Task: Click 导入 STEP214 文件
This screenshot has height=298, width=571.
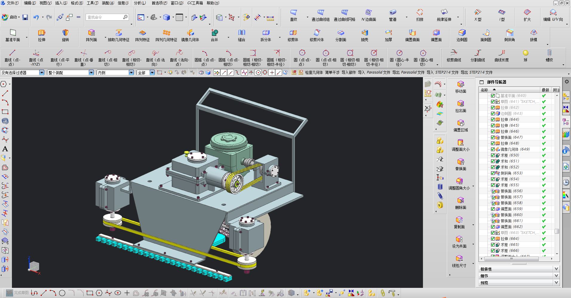Action: [x=443, y=72]
